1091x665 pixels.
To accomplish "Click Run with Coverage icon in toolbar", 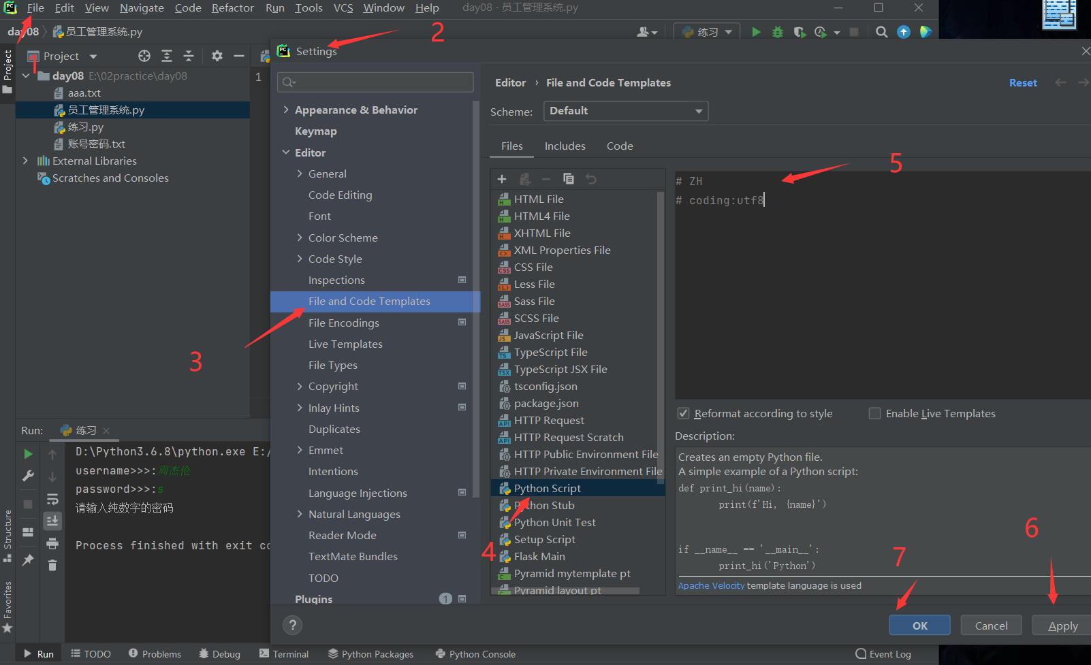I will [800, 32].
